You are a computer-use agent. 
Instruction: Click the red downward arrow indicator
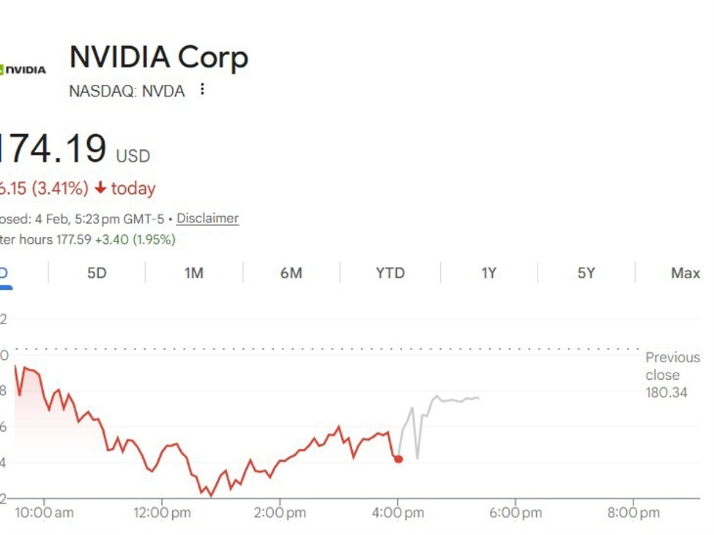point(102,188)
